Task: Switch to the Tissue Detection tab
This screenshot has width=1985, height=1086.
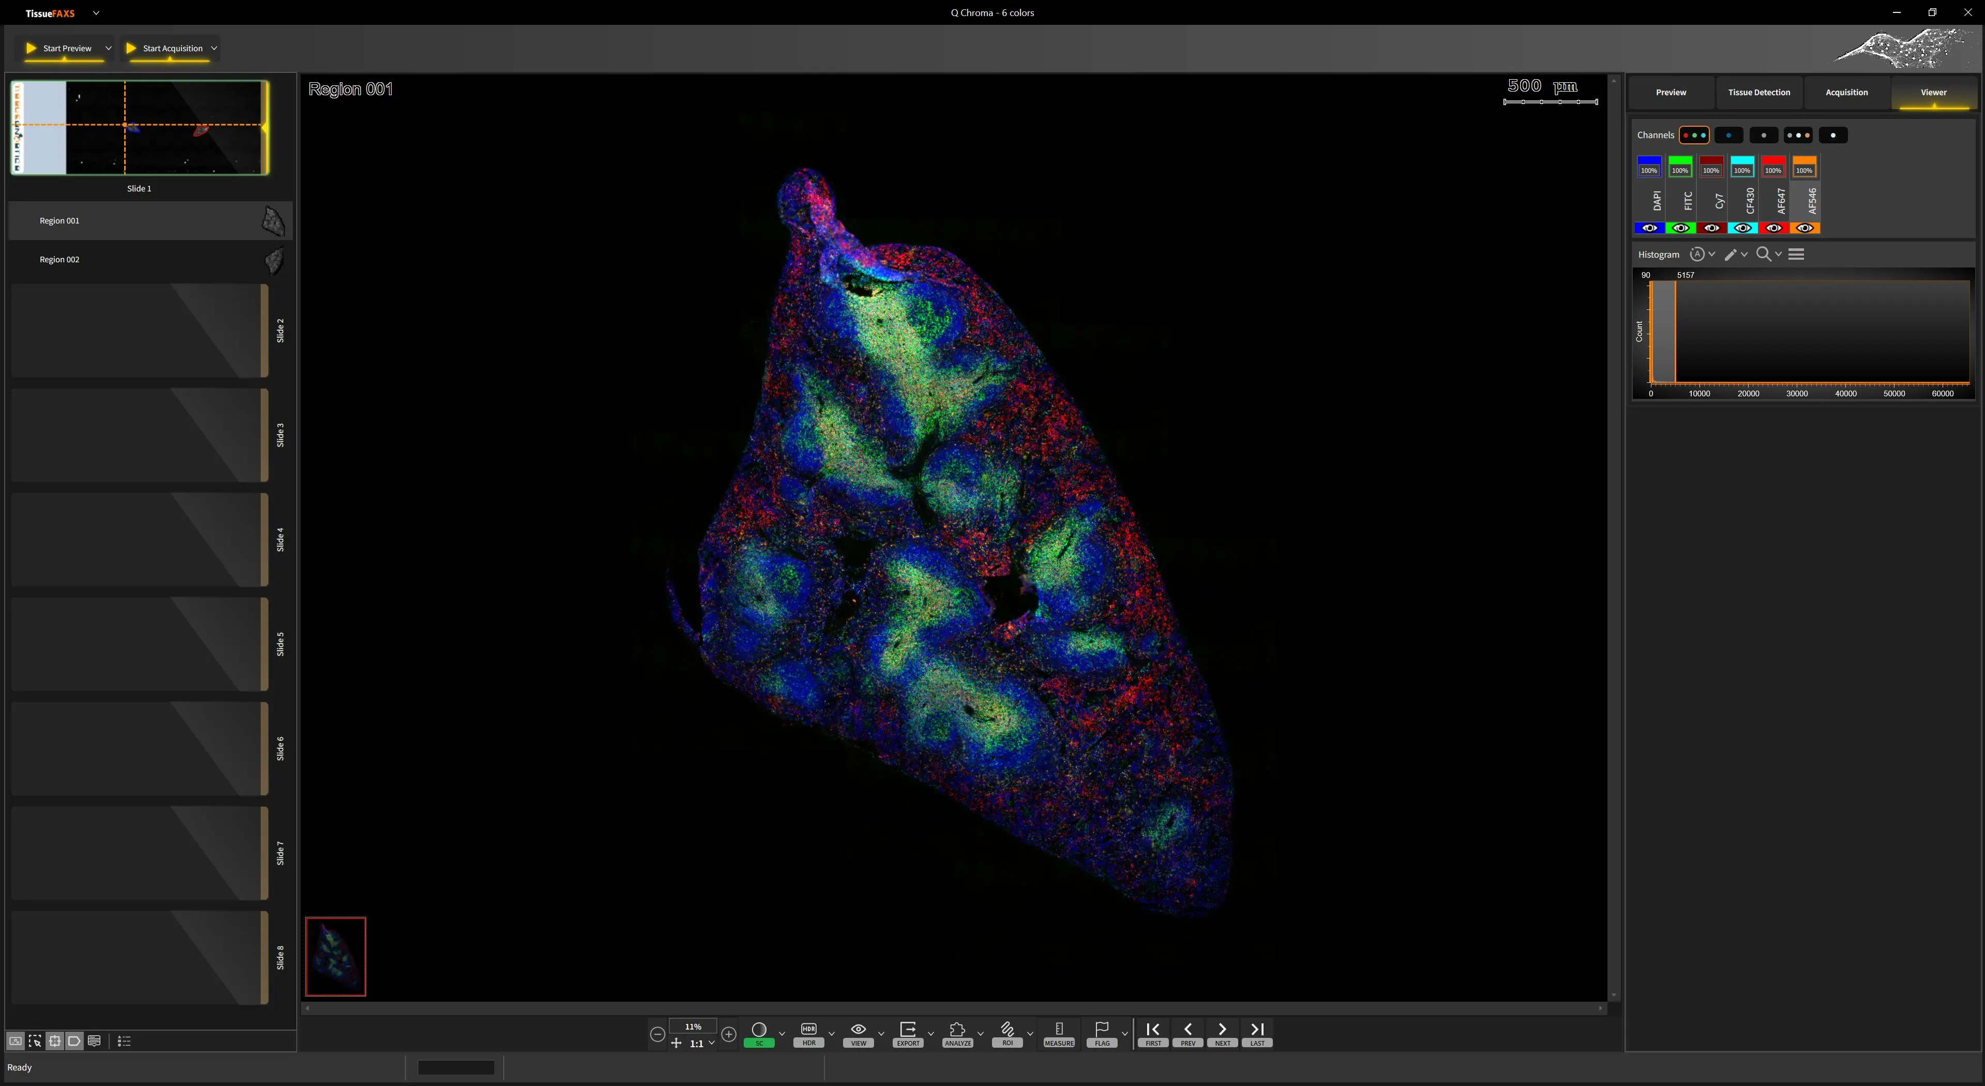Action: [1758, 93]
